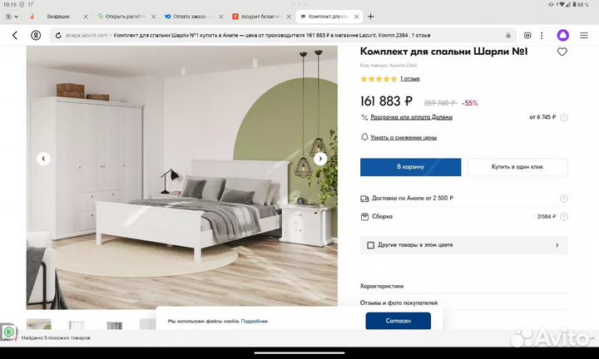Open the three-dot page options menu

tap(542, 36)
